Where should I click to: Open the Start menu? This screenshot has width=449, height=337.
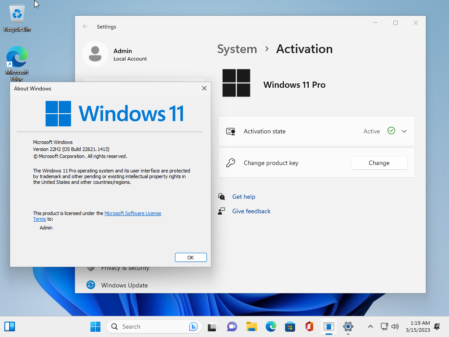point(95,326)
